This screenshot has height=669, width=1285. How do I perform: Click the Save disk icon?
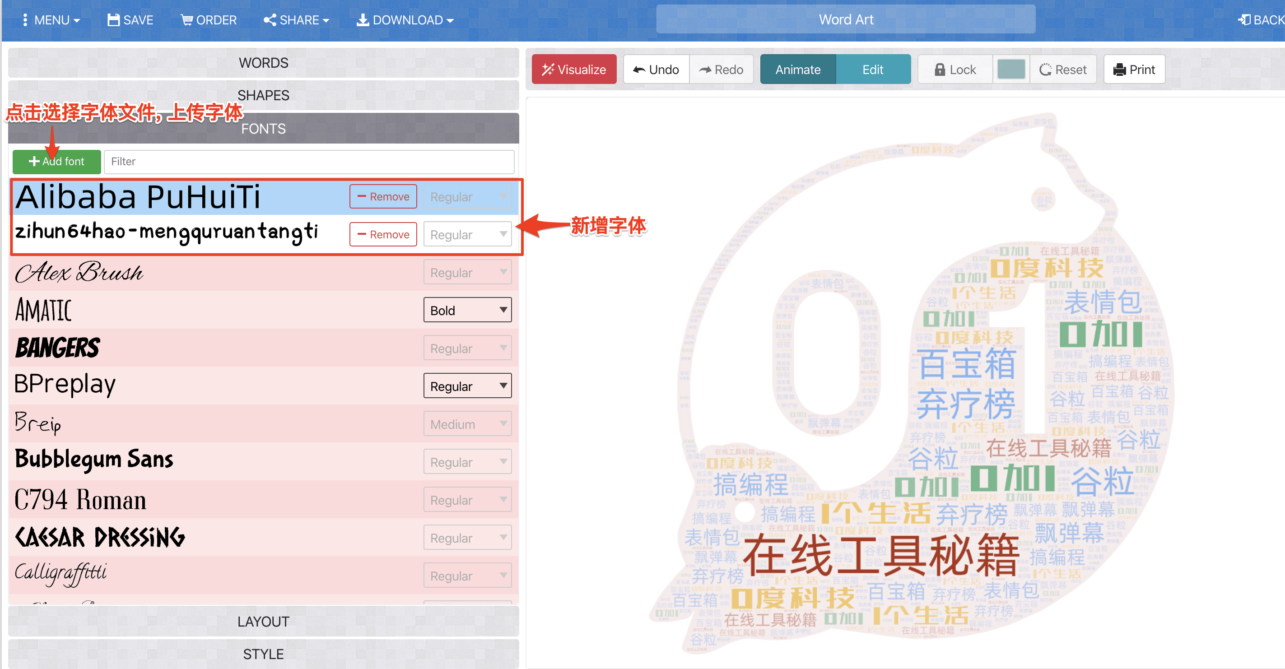114,20
